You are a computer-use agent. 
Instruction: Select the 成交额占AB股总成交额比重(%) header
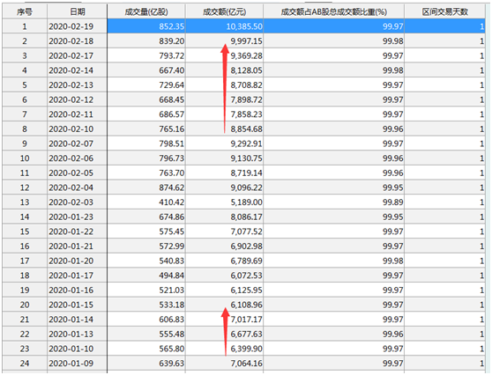coord(334,12)
